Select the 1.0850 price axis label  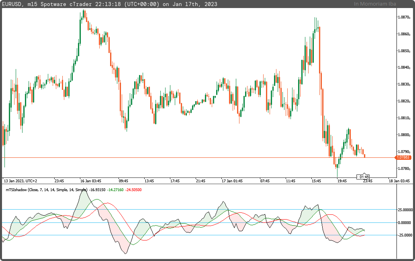coord(404,51)
